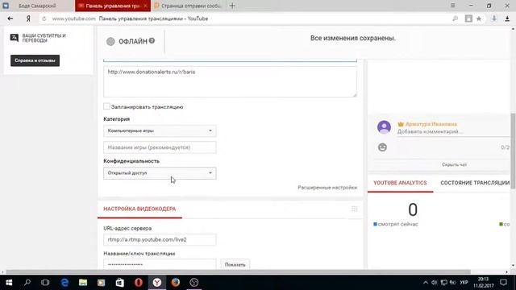The width and height of the screenshot is (516, 290).
Task: Switch to Yandex Browser in taskbar
Action: [157, 283]
